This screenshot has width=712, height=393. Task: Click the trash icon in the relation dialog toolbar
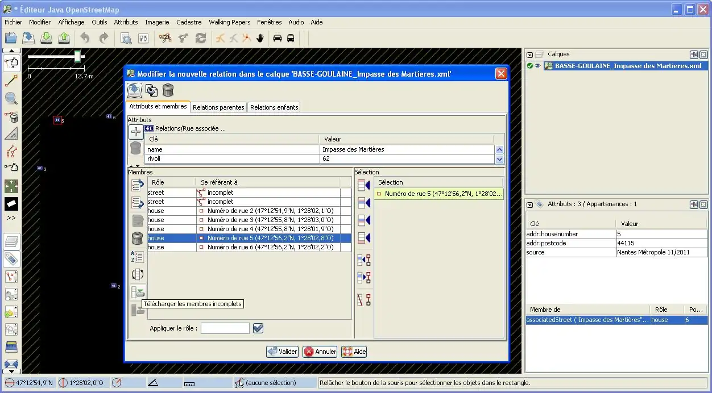tap(168, 90)
